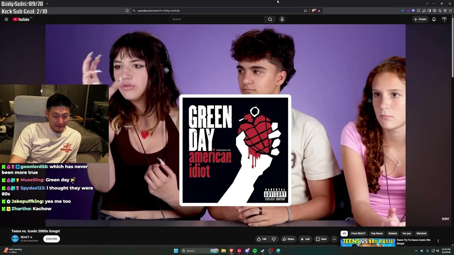Click the Windows taskbar Search box

click(200, 251)
